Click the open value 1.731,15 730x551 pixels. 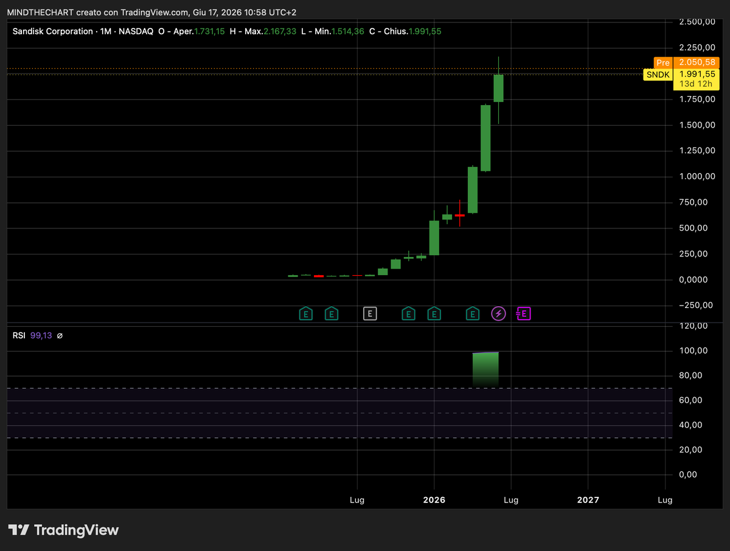[210, 31]
